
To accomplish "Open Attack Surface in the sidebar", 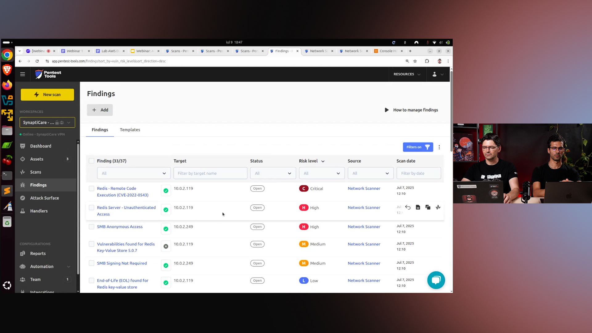I will 44,198.
